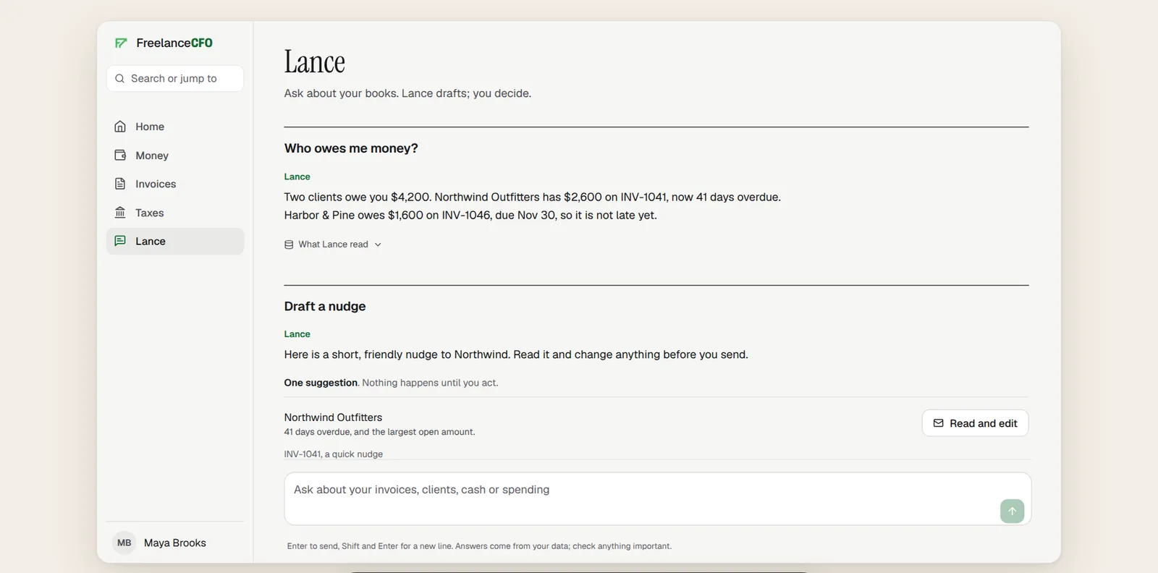
Task: Go to the Money section label
Action: coord(152,156)
